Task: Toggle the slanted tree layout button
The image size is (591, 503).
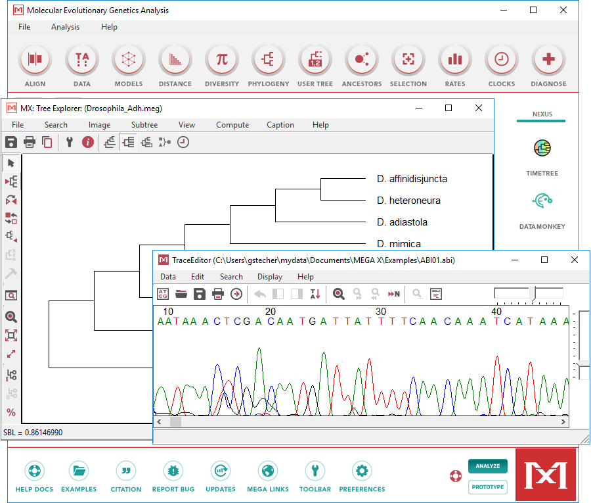Action: pyautogui.click(x=110, y=142)
